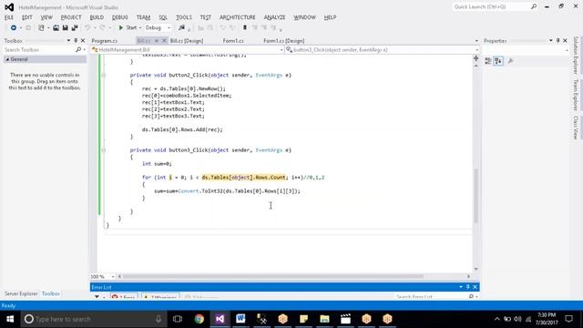Open File Explorer from the taskbar
Screen dimensions: 583x328
324,319
